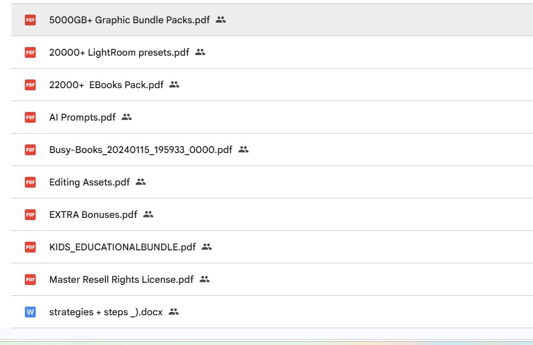Open the 22000+ EBooks Pack.pdf file

pos(106,85)
